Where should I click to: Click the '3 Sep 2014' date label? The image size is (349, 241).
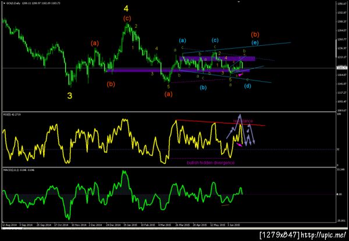(26, 225)
